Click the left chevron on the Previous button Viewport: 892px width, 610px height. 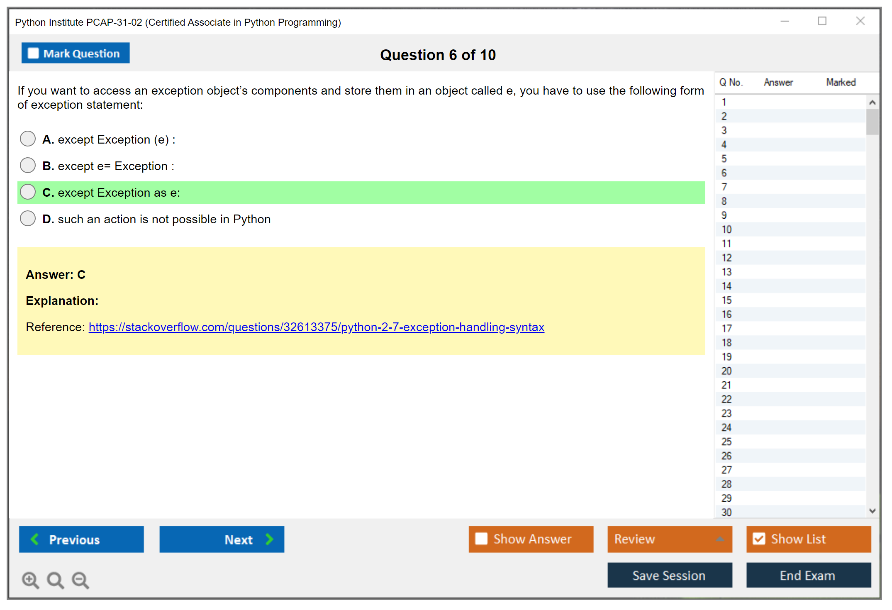pos(35,539)
